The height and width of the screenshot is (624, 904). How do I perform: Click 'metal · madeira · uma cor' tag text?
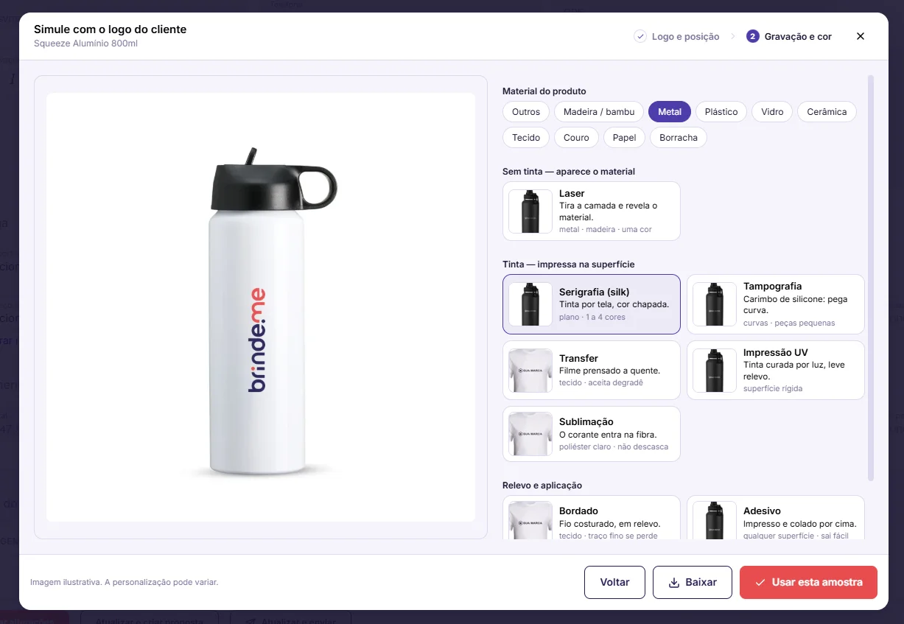click(606, 230)
